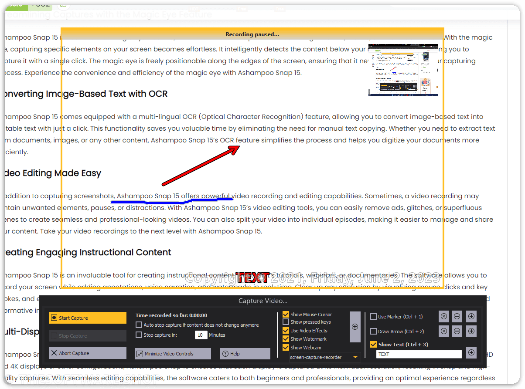Disable Show Text (Ctrl + 3)

(x=374, y=345)
